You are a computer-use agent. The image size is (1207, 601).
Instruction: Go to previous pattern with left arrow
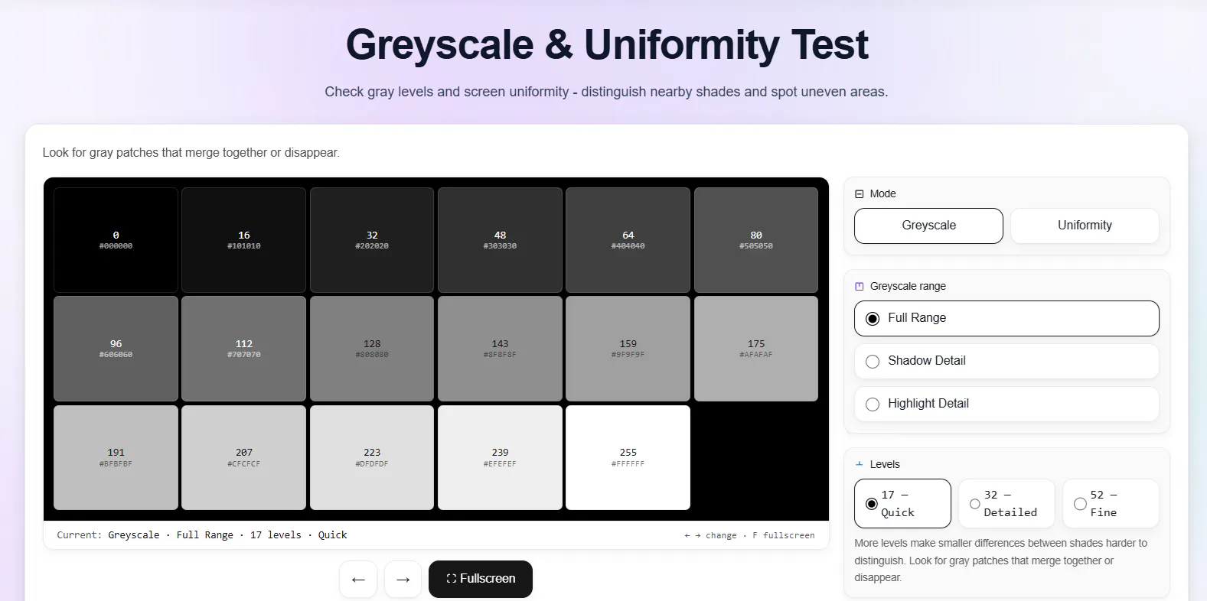pos(358,579)
